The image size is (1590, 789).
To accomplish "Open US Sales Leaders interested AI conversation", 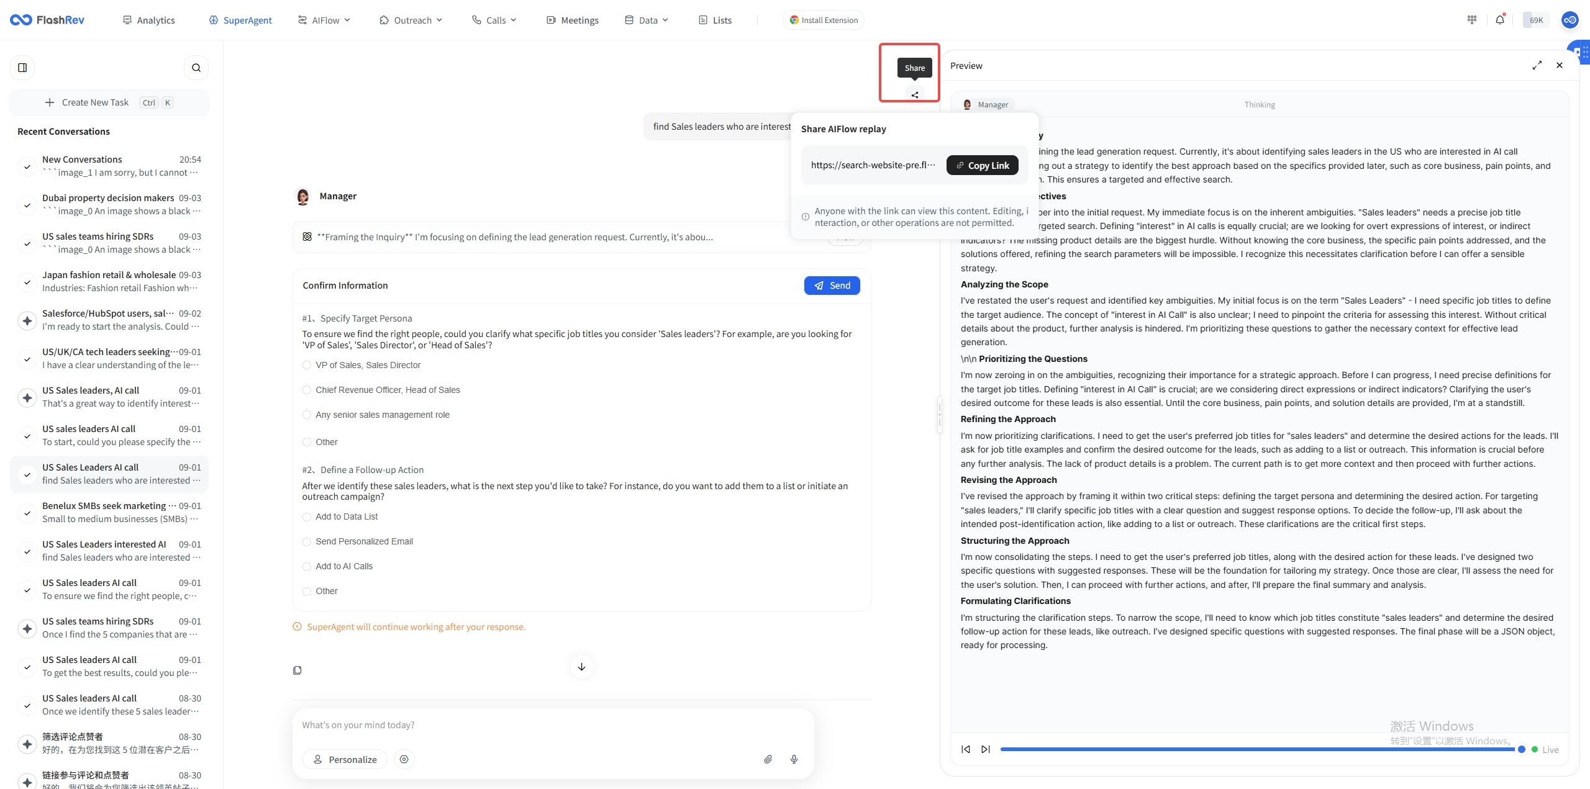I will click(109, 551).
